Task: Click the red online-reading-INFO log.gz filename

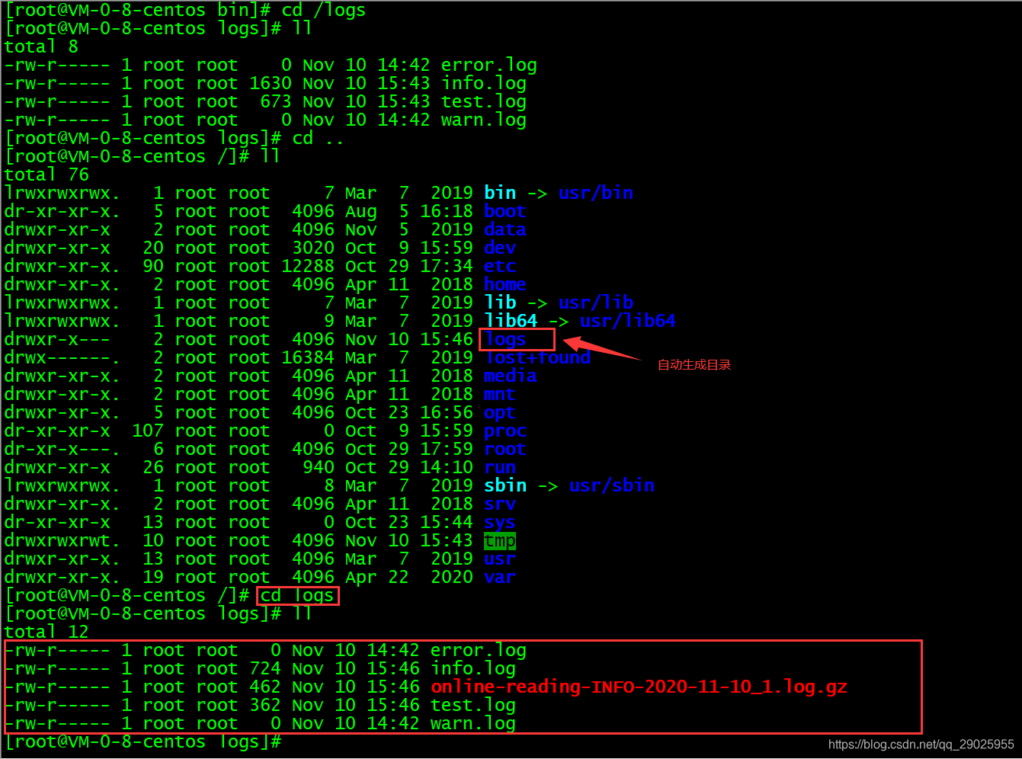Action: coord(639,687)
